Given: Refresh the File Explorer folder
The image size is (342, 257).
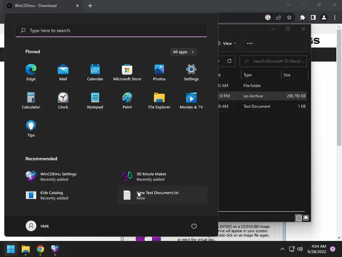Looking at the screenshot, I should tap(229, 61).
